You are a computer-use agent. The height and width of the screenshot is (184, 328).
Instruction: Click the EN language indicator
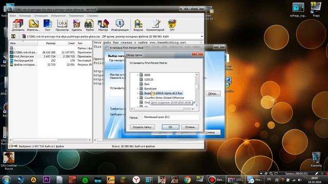[269, 179]
